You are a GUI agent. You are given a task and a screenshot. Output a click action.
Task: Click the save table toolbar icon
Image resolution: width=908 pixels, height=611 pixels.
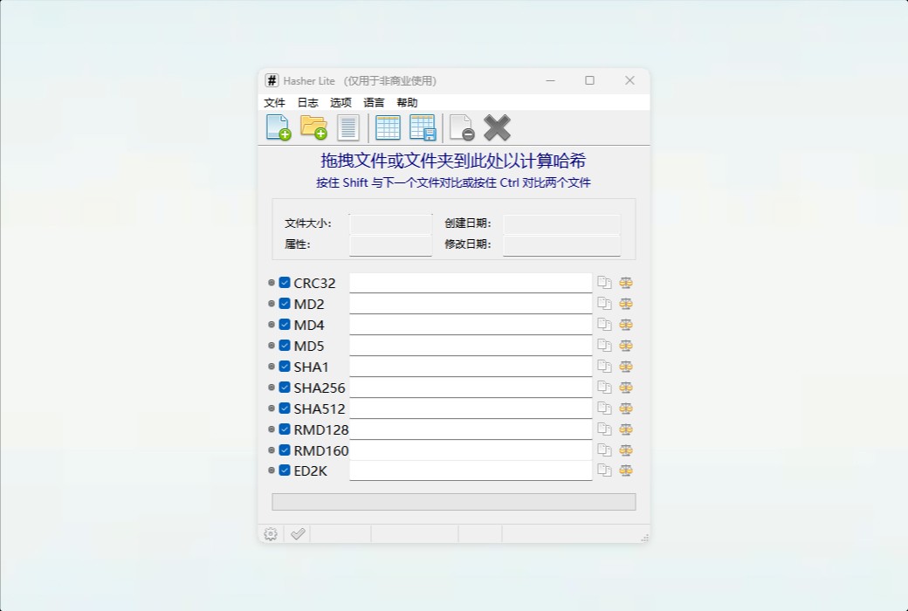[x=423, y=127]
